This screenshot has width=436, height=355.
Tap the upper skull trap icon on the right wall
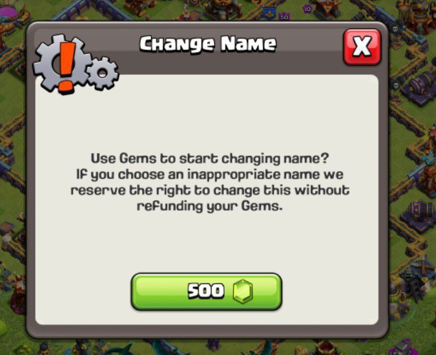click(395, 29)
